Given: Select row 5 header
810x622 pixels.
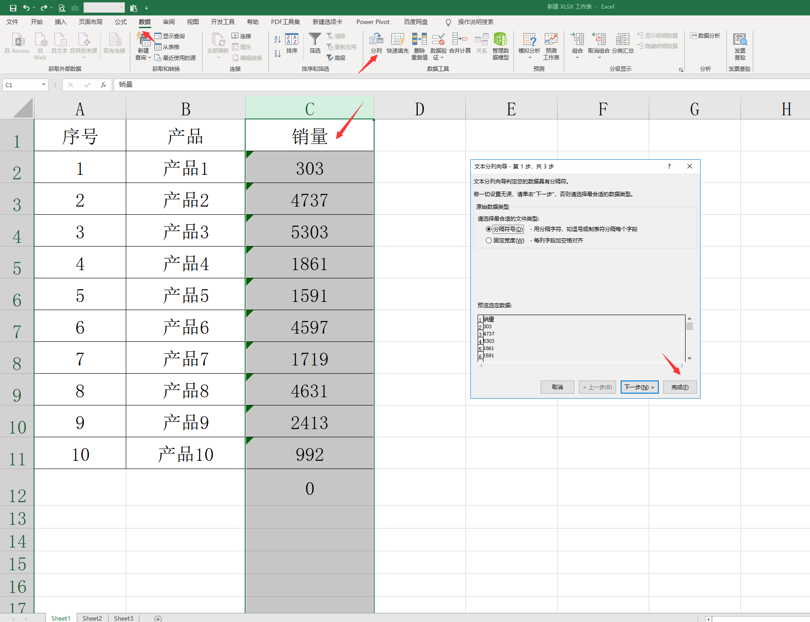Looking at the screenshot, I should pyautogui.click(x=17, y=263).
